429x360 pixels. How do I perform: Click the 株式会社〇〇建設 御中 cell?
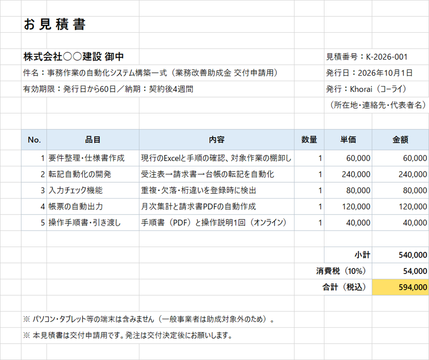[74, 57]
